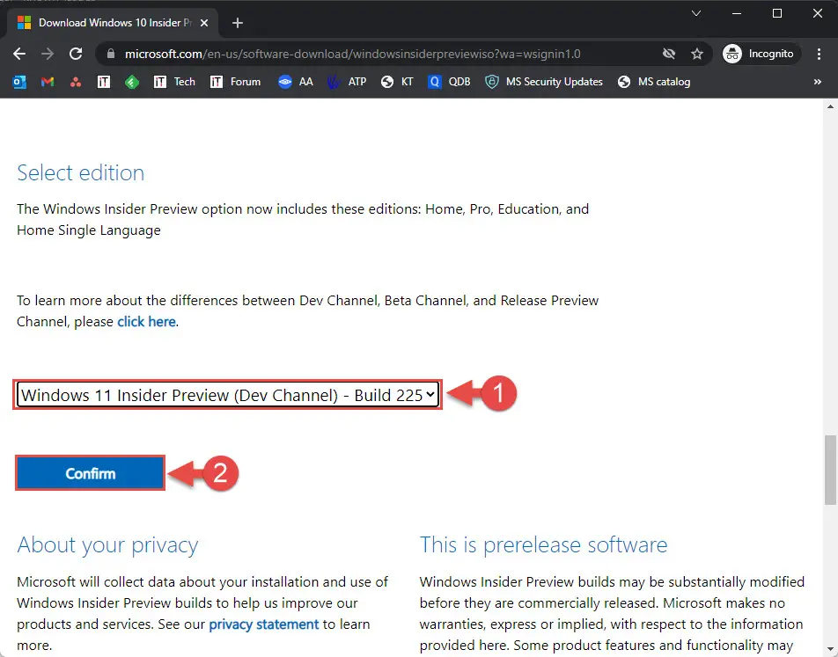Image resolution: width=838 pixels, height=657 pixels.
Task: Show more bookmarks with the chevron
Action: [x=817, y=82]
